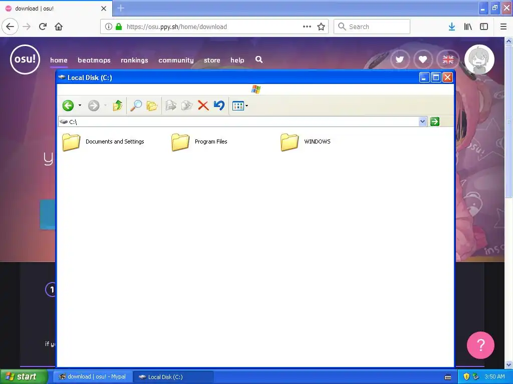The height and width of the screenshot is (384, 513).
Task: Click the red Delete X icon
Action: tap(203, 105)
